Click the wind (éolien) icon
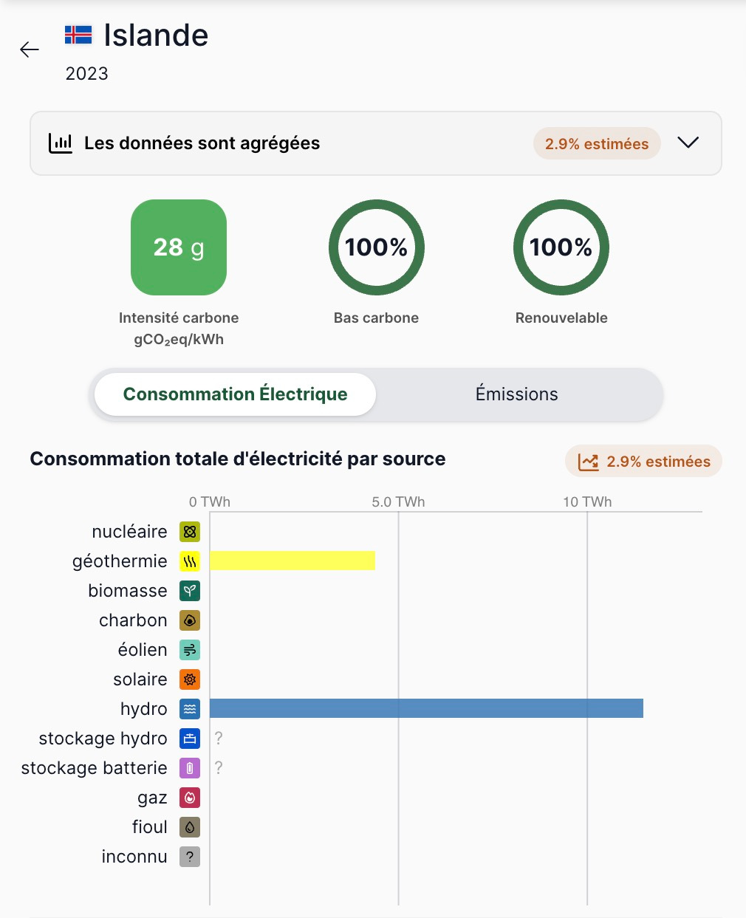The height and width of the screenshot is (918, 746). (x=190, y=650)
